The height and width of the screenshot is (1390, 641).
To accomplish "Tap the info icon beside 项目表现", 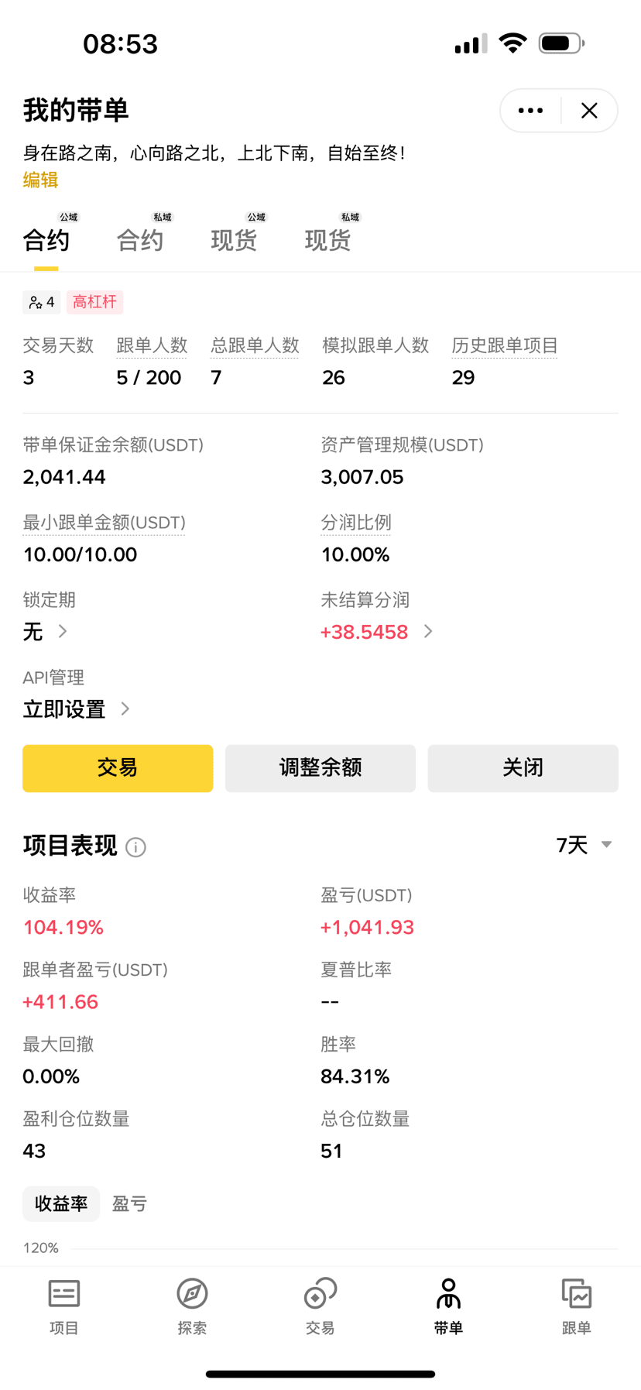I will pos(135,847).
